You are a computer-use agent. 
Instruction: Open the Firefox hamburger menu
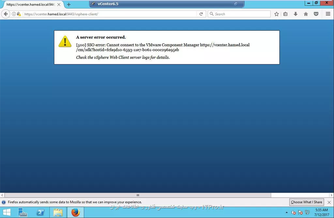tap(328, 14)
